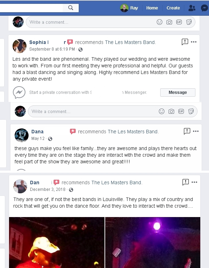Click the Message button on Sophia's review

(x=178, y=92)
